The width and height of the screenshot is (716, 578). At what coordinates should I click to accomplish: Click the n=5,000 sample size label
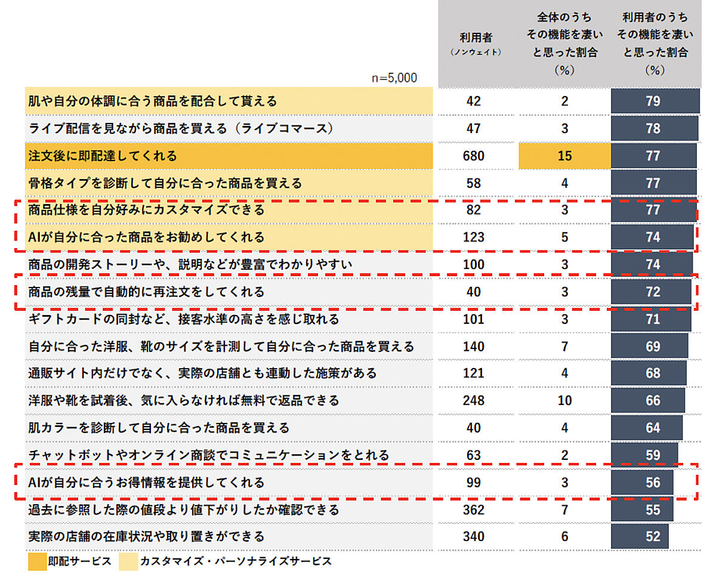[394, 78]
